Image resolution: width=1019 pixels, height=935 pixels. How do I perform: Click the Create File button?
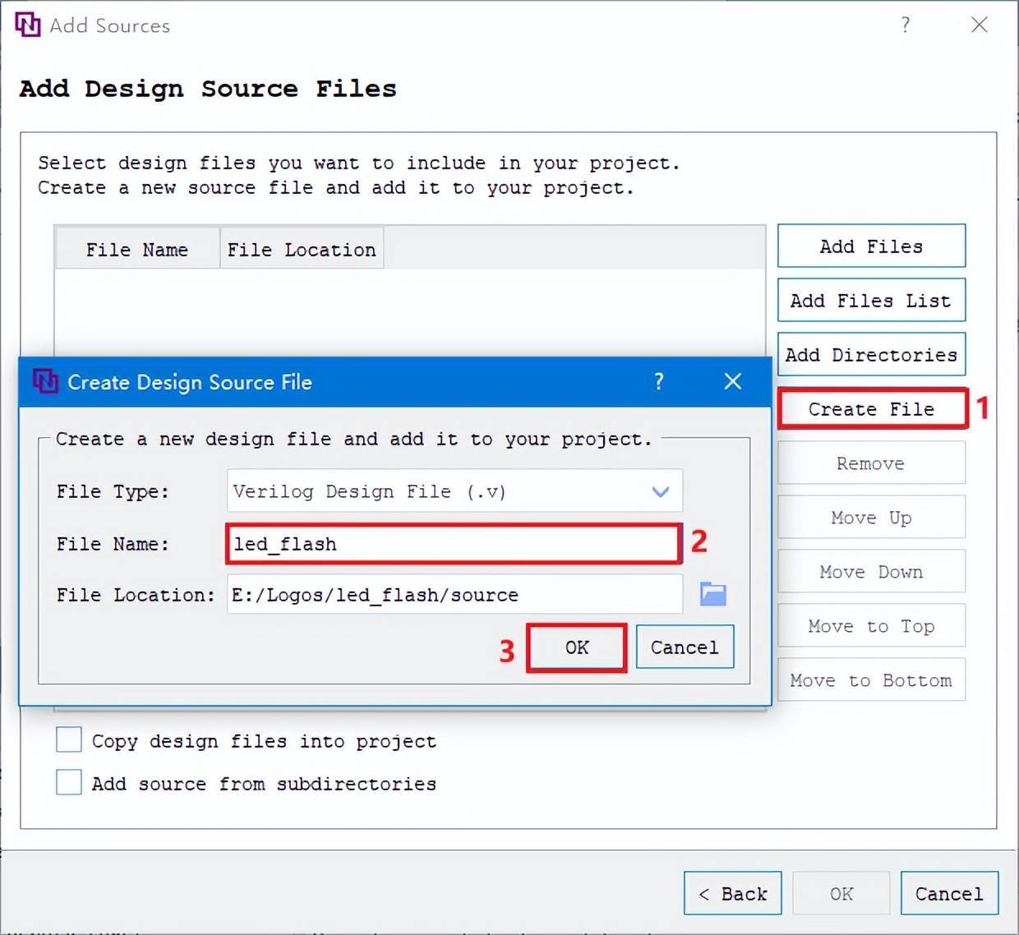(x=871, y=409)
